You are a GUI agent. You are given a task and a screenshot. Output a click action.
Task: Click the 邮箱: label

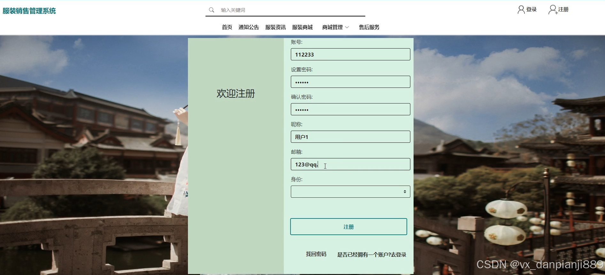[x=297, y=152]
